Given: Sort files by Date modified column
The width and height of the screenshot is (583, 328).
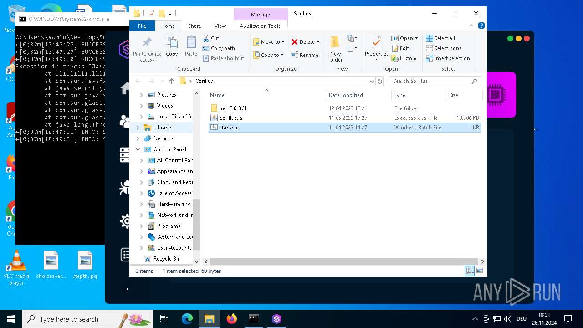Looking at the screenshot, I should pyautogui.click(x=358, y=95).
